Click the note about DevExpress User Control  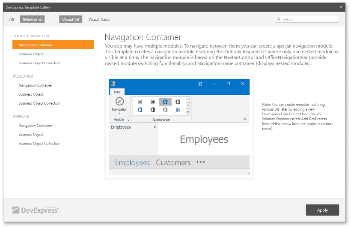click(x=297, y=116)
